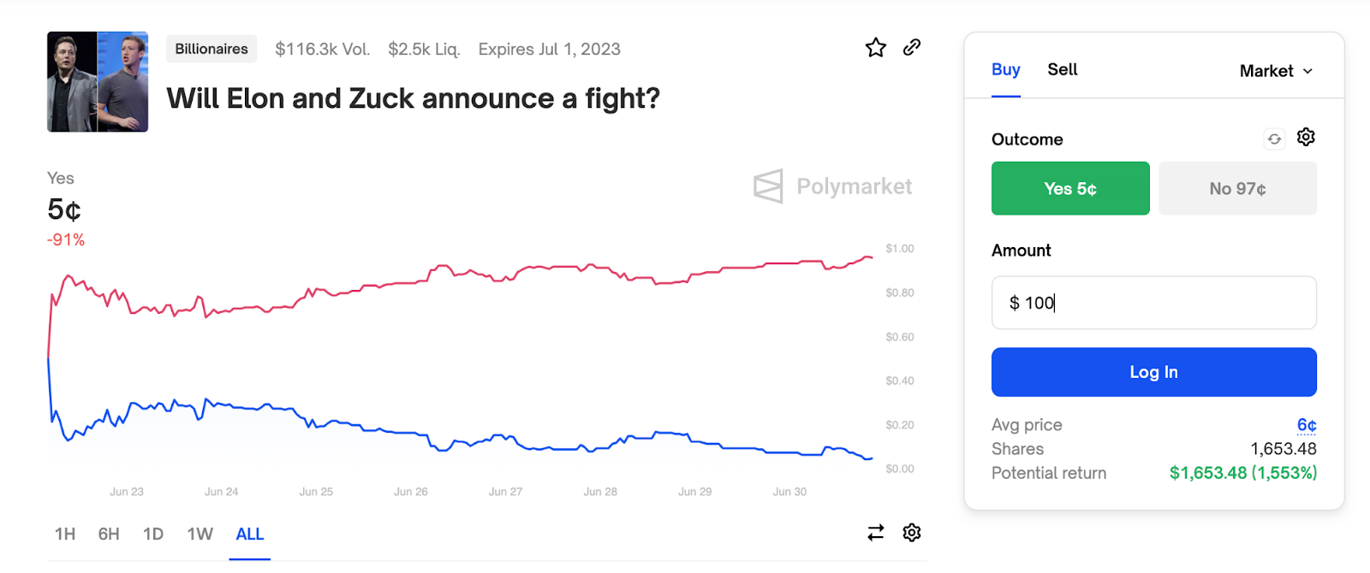Show ALL time chart range
This screenshot has height=573, width=1370.
(x=250, y=535)
